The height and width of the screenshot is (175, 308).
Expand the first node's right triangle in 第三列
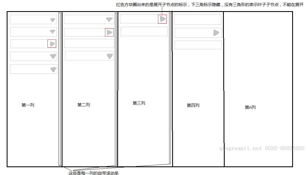162,19
